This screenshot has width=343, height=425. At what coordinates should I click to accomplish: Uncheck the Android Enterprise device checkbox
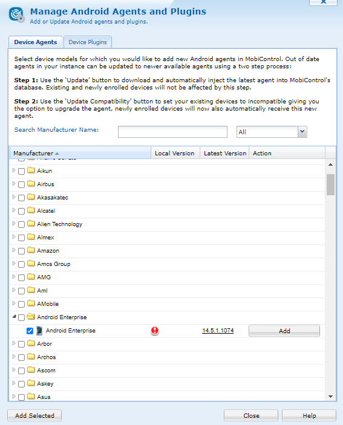(30, 331)
